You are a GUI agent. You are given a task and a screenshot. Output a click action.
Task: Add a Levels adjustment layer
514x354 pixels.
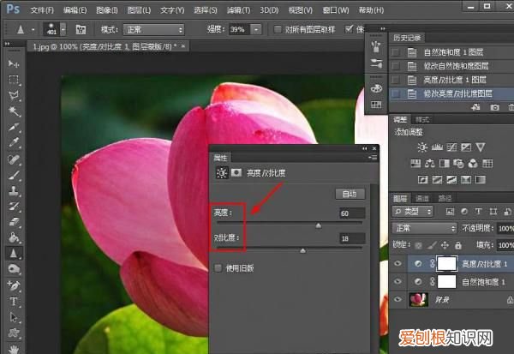point(437,147)
